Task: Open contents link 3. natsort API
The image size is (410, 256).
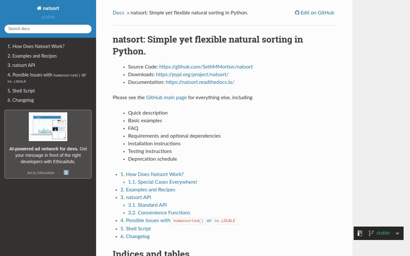Action: [136, 197]
